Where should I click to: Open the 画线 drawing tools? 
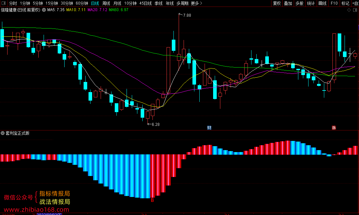click(x=322, y=3)
